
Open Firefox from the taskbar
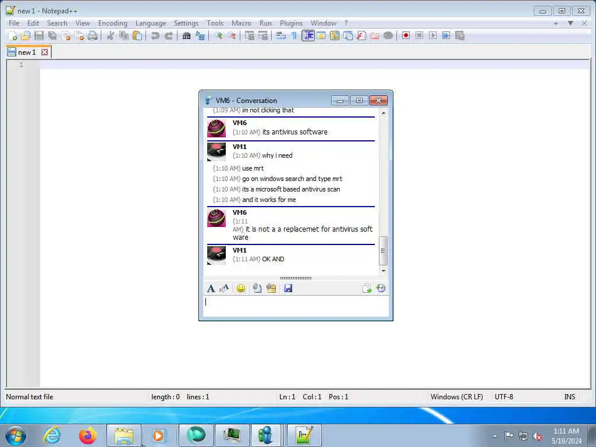click(87, 435)
